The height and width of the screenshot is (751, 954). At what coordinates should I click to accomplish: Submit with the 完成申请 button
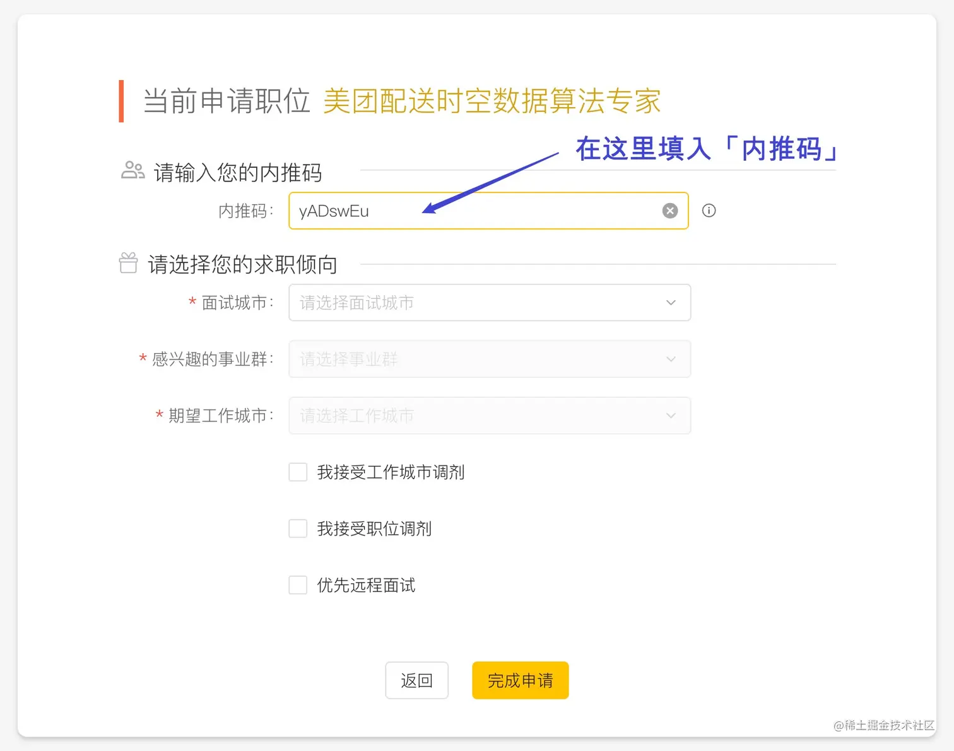(x=520, y=680)
